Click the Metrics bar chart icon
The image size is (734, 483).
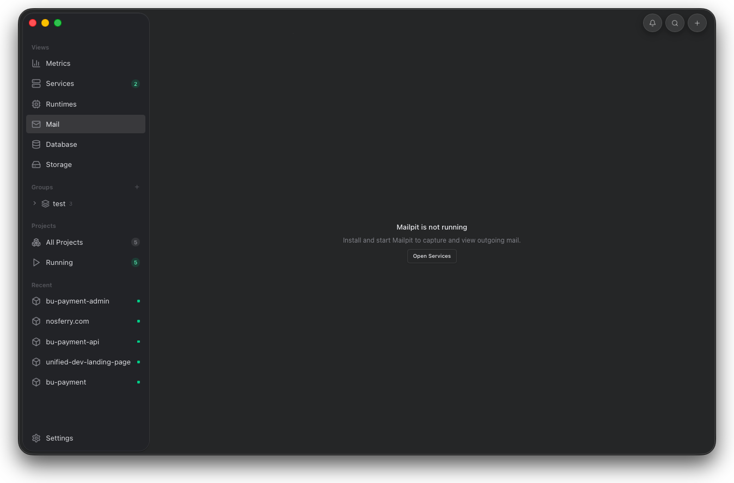click(x=36, y=63)
